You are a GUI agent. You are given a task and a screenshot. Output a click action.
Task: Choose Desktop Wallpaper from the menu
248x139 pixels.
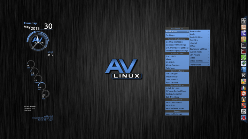tap(177, 42)
